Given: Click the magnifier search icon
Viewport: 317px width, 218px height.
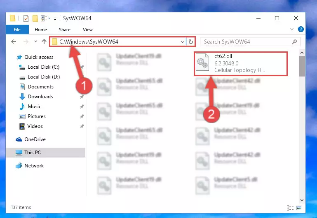Looking at the screenshot, I should tap(295, 42).
